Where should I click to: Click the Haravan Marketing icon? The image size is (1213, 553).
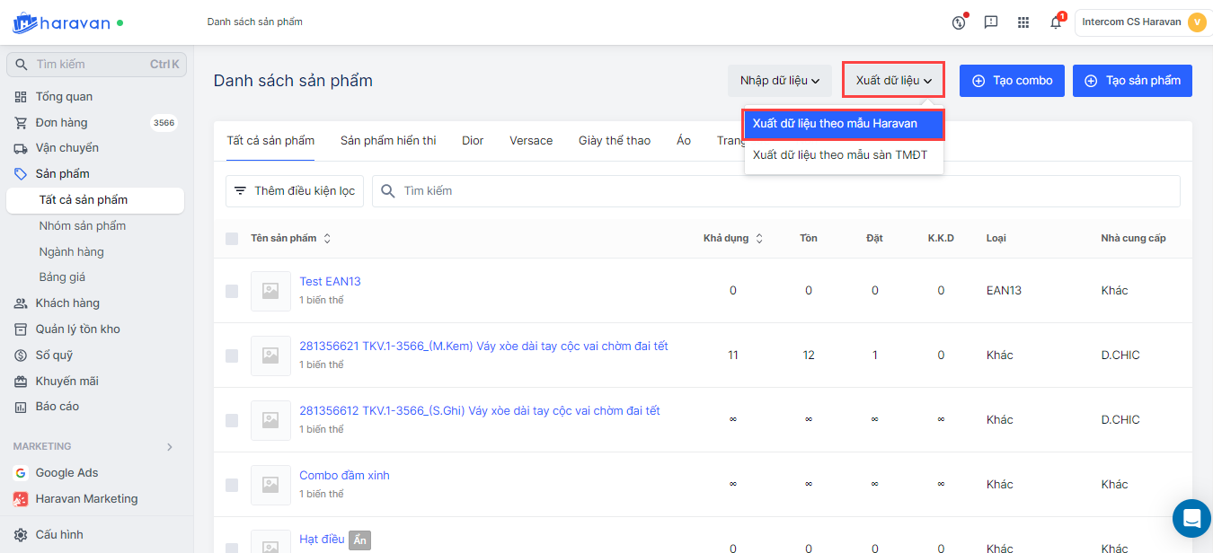tap(21, 499)
